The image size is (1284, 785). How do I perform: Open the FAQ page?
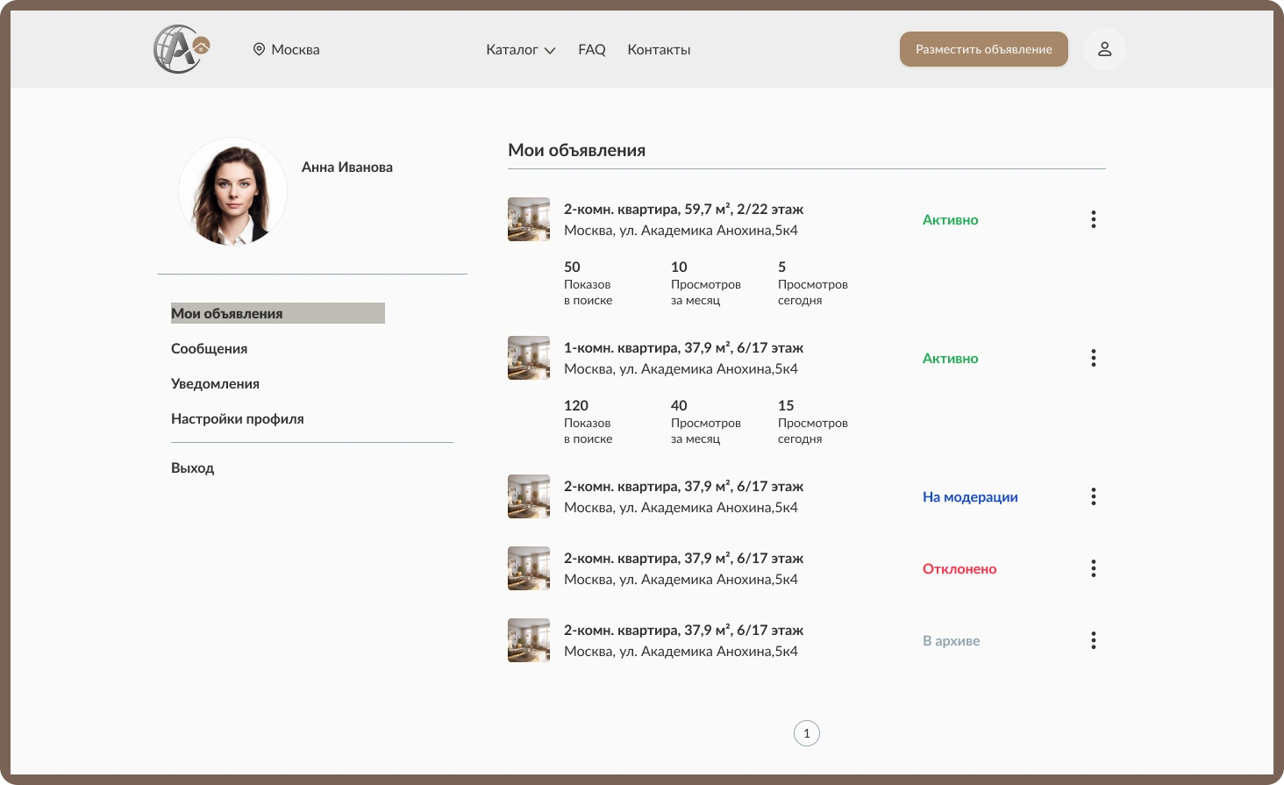tap(592, 50)
